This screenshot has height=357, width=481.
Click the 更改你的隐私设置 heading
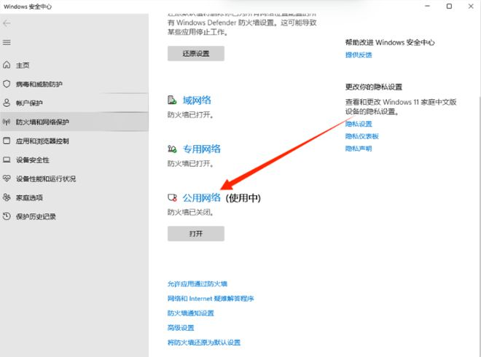click(x=374, y=87)
